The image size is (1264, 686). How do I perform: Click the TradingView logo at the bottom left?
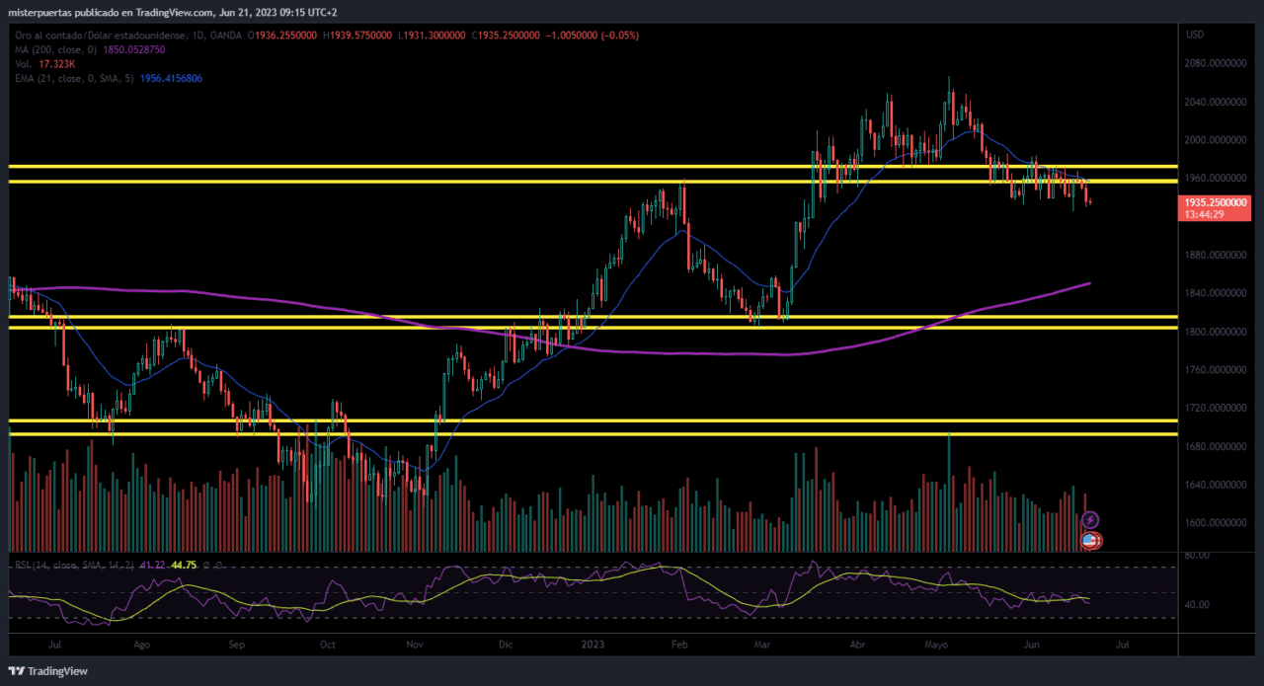coord(48,671)
